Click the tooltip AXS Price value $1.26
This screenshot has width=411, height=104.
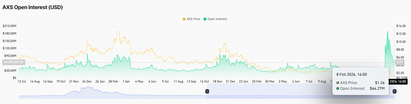[x=380, y=83]
